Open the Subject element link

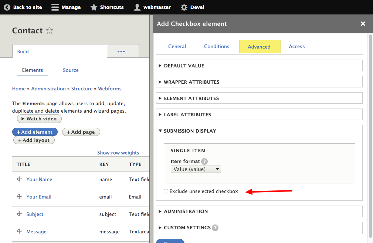(x=35, y=214)
